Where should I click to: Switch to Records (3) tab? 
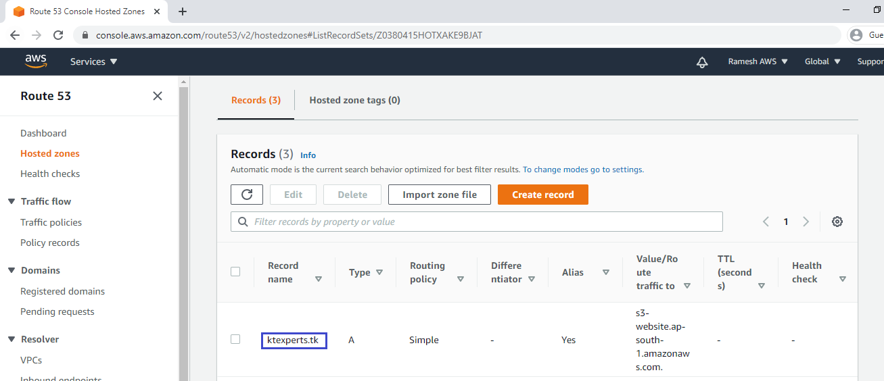(x=256, y=100)
